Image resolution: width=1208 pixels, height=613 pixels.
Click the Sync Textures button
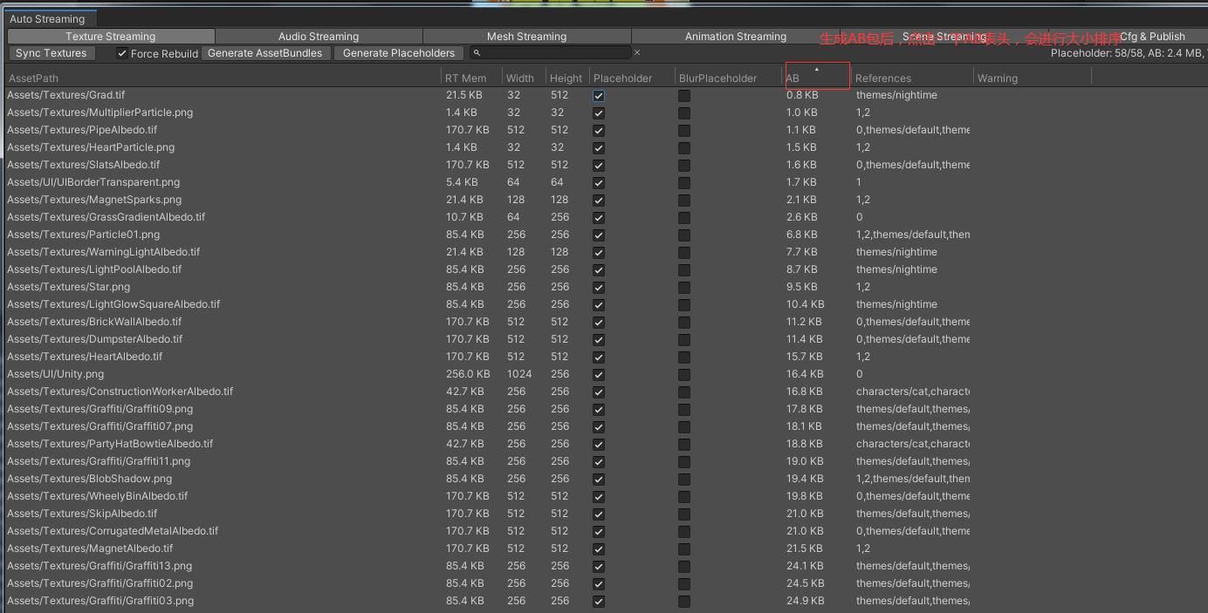(51, 53)
